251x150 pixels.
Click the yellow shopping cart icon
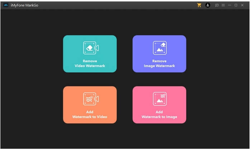point(199,5)
